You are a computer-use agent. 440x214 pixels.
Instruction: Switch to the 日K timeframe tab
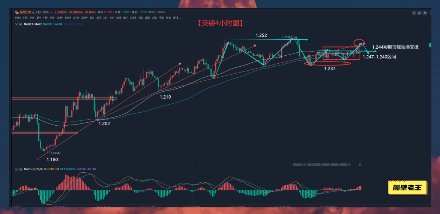pos(141,18)
